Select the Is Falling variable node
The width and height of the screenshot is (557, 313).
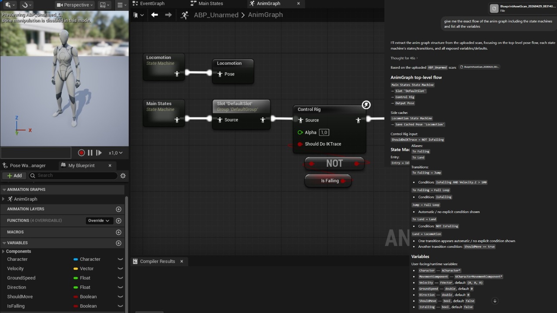(x=328, y=181)
